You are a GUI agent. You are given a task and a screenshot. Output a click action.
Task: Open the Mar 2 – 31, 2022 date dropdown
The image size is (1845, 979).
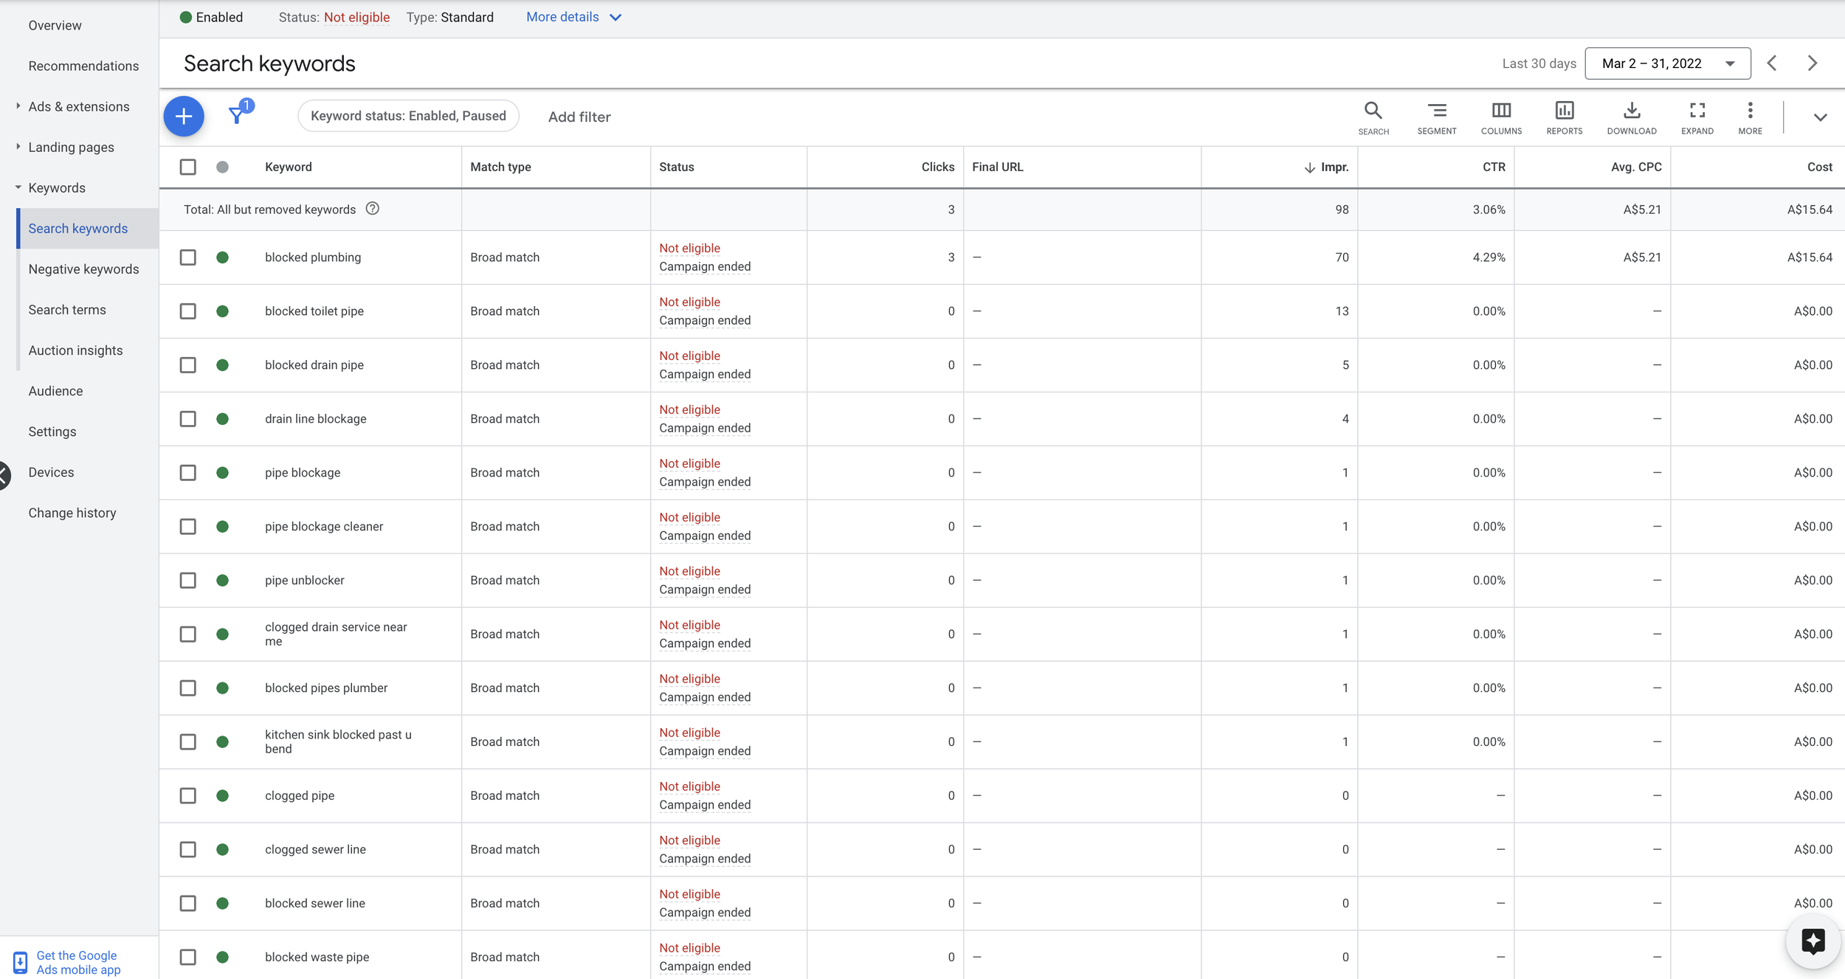click(1667, 63)
